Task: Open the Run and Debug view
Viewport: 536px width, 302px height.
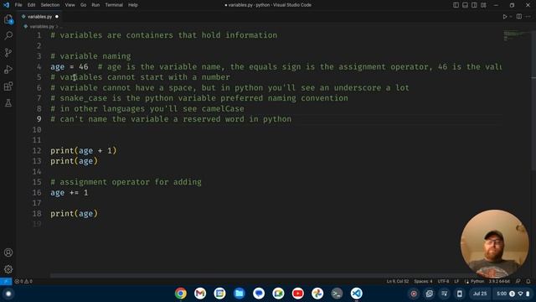Action: pos(8,69)
